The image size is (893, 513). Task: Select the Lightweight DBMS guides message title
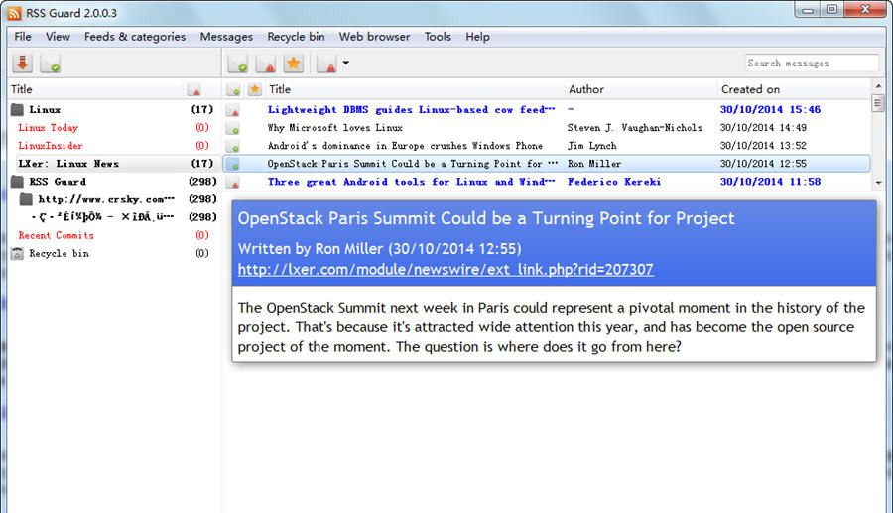click(411, 109)
